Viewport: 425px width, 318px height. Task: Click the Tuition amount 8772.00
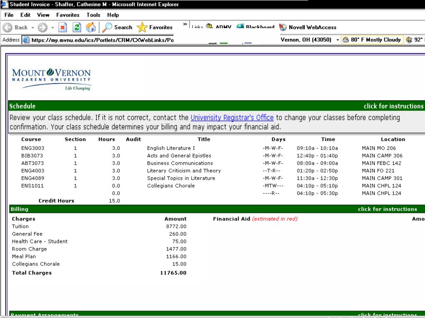(x=176, y=226)
